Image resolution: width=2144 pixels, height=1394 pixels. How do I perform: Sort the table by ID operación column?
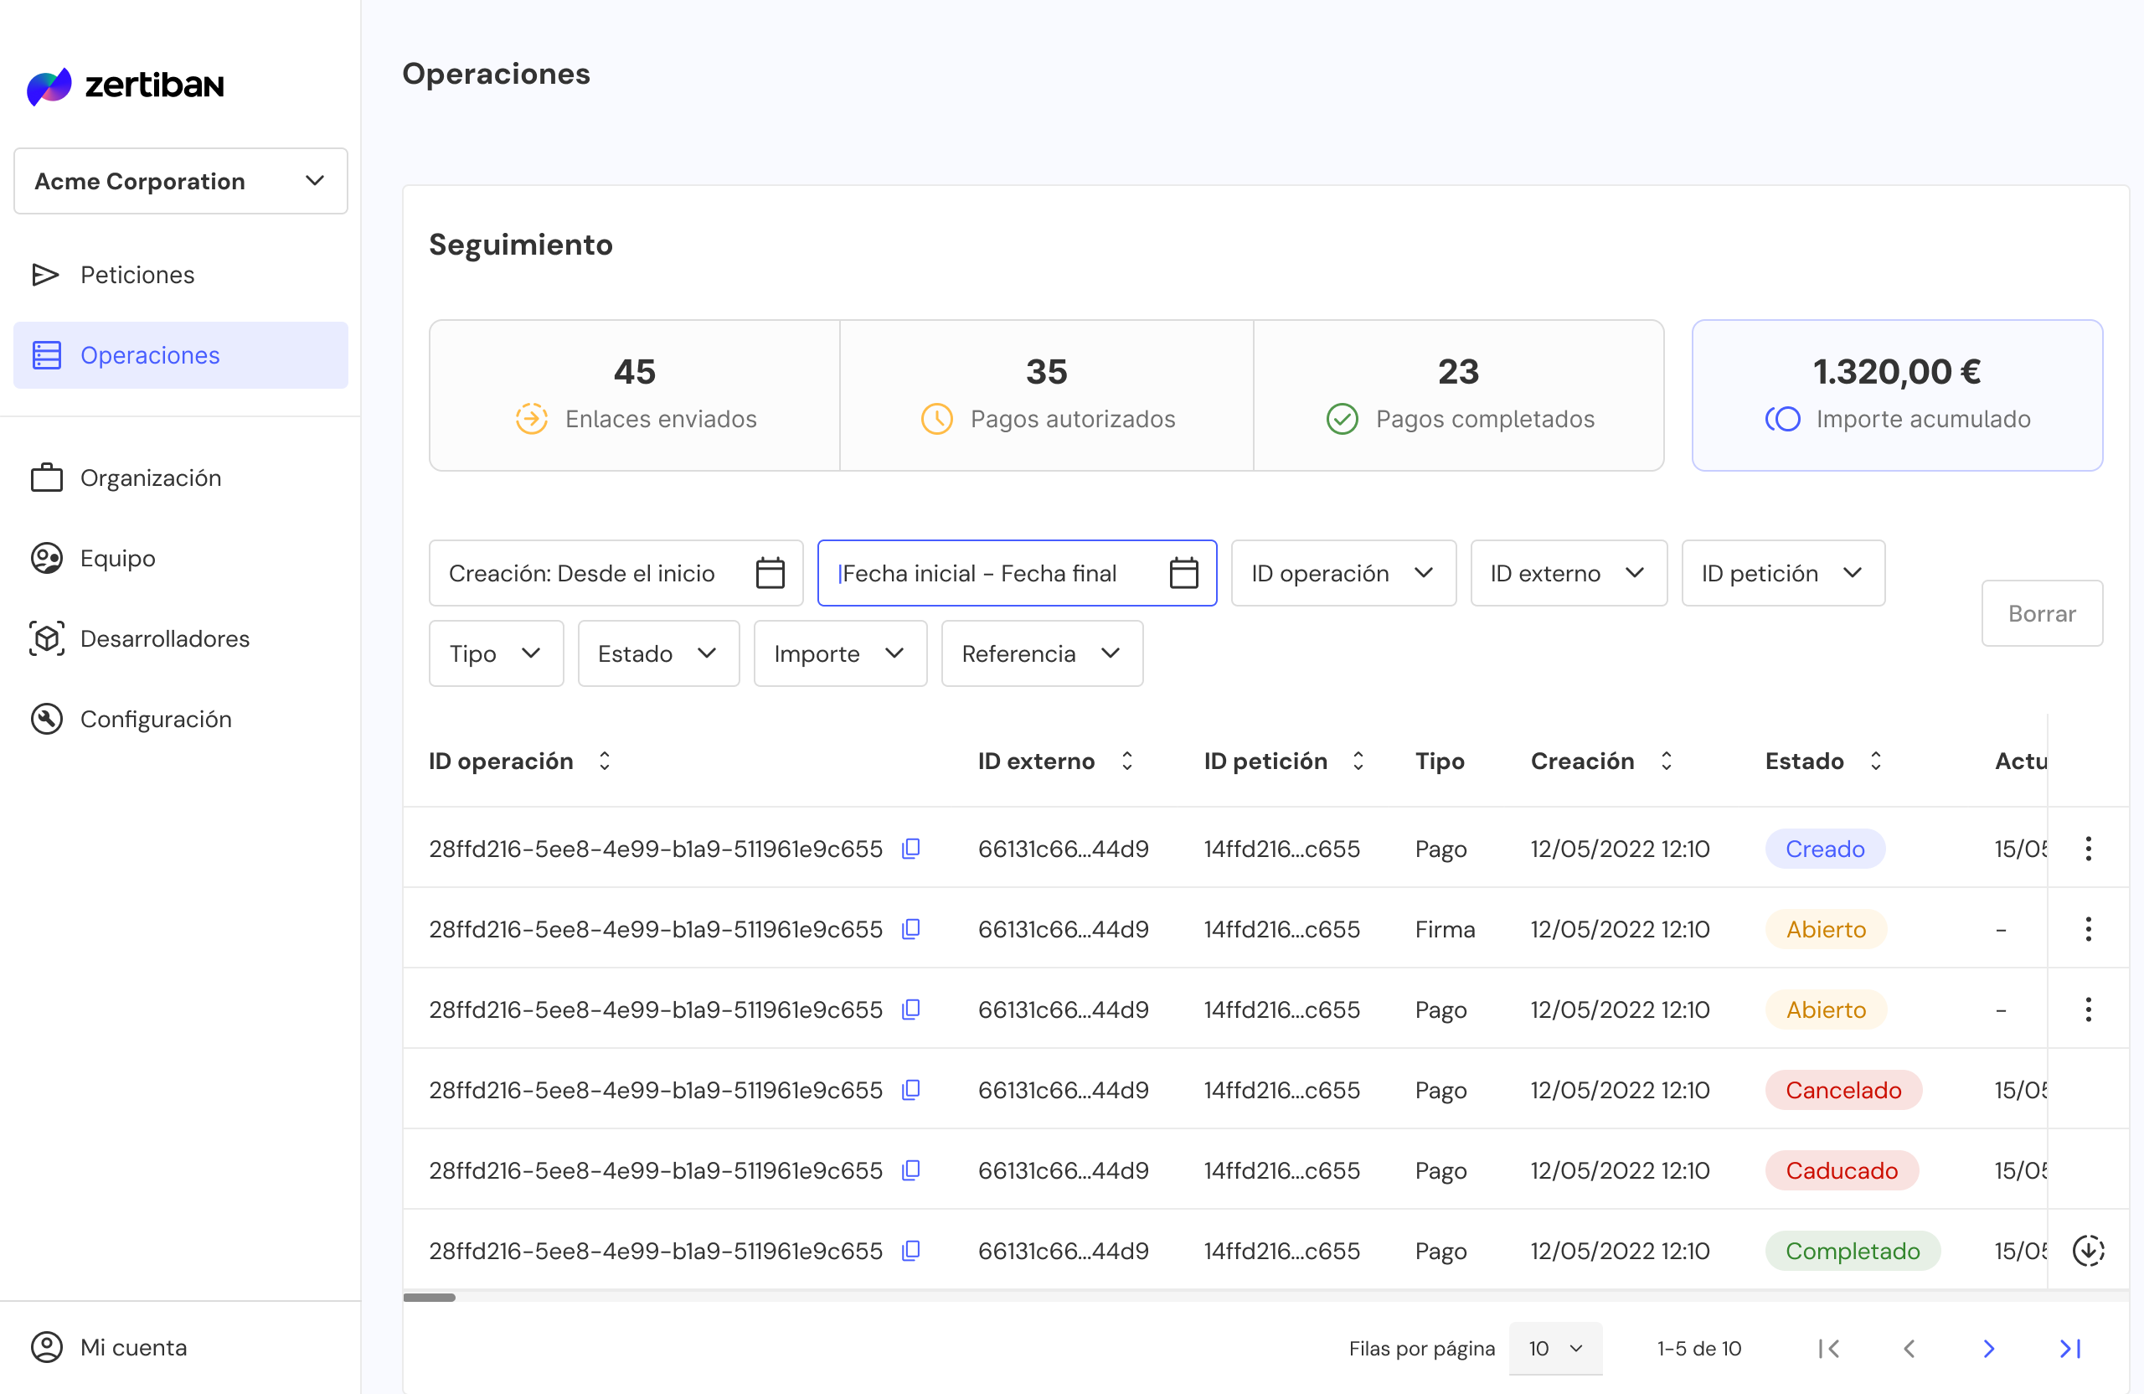605,762
